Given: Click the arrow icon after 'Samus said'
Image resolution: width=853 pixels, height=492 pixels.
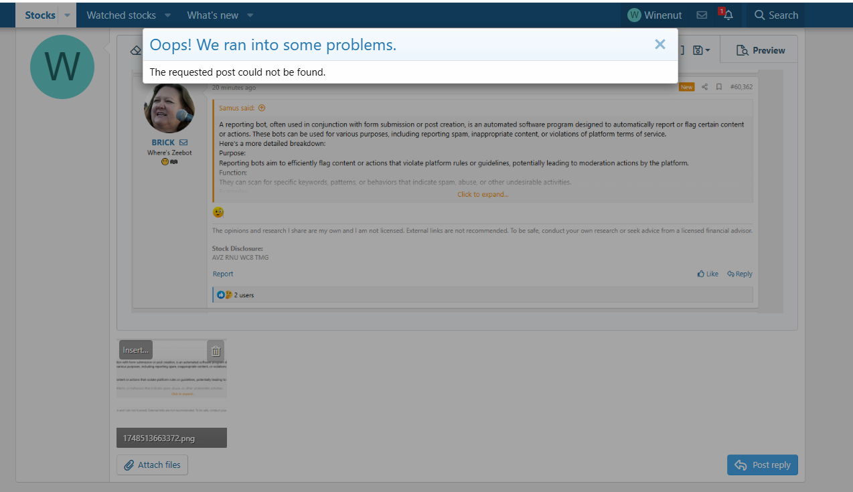Looking at the screenshot, I should 262,108.
